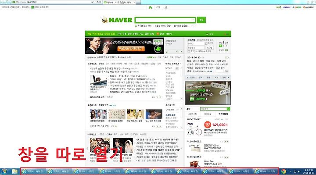Open the Windows Start button
The width and height of the screenshot is (316, 175).
[x=4, y=171]
